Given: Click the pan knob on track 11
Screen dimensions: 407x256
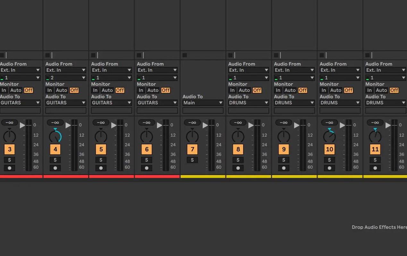Looking at the screenshot, I should coord(375,136).
